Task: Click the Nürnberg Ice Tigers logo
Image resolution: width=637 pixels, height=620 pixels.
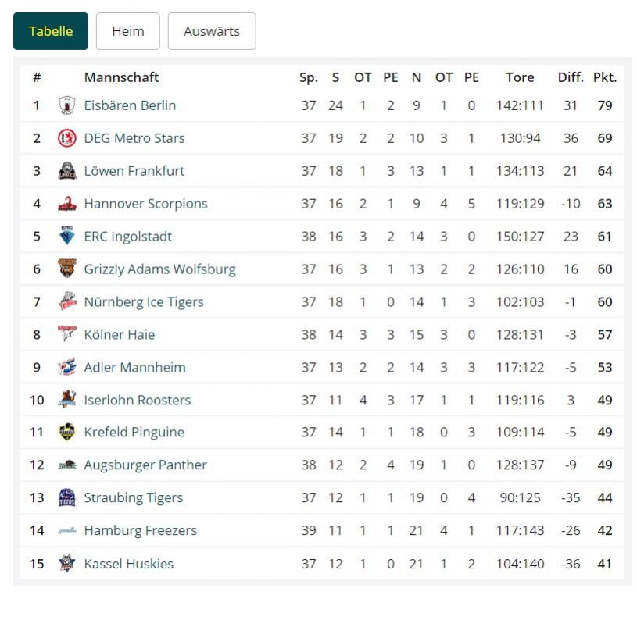Action: (x=67, y=302)
